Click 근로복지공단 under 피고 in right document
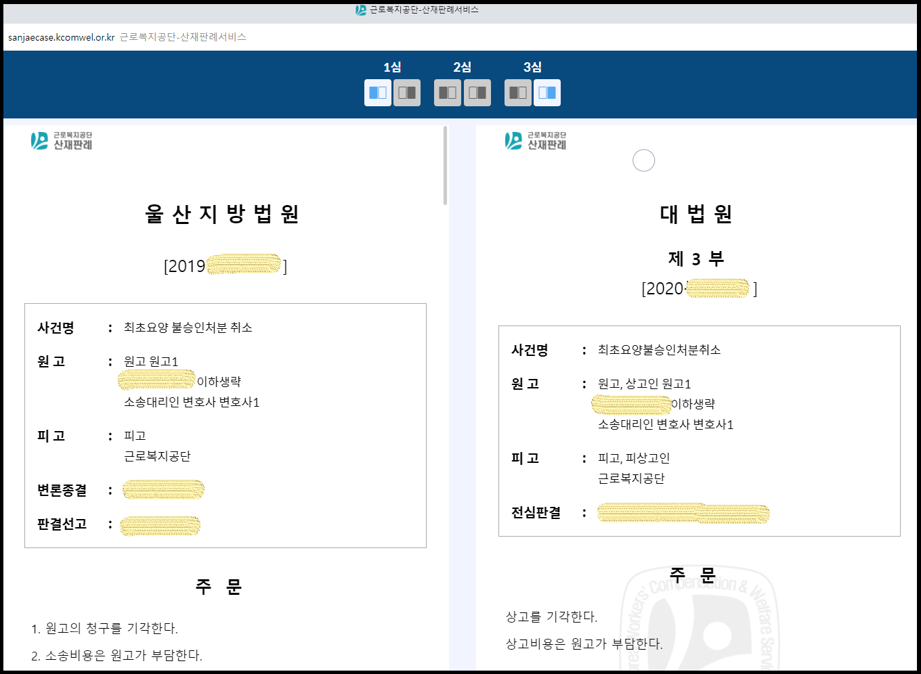 (x=631, y=478)
